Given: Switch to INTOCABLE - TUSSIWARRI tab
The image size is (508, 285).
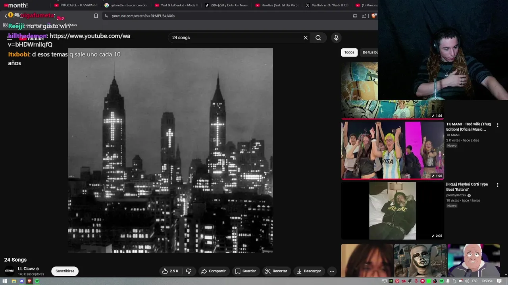Looking at the screenshot, I should tap(76, 5).
